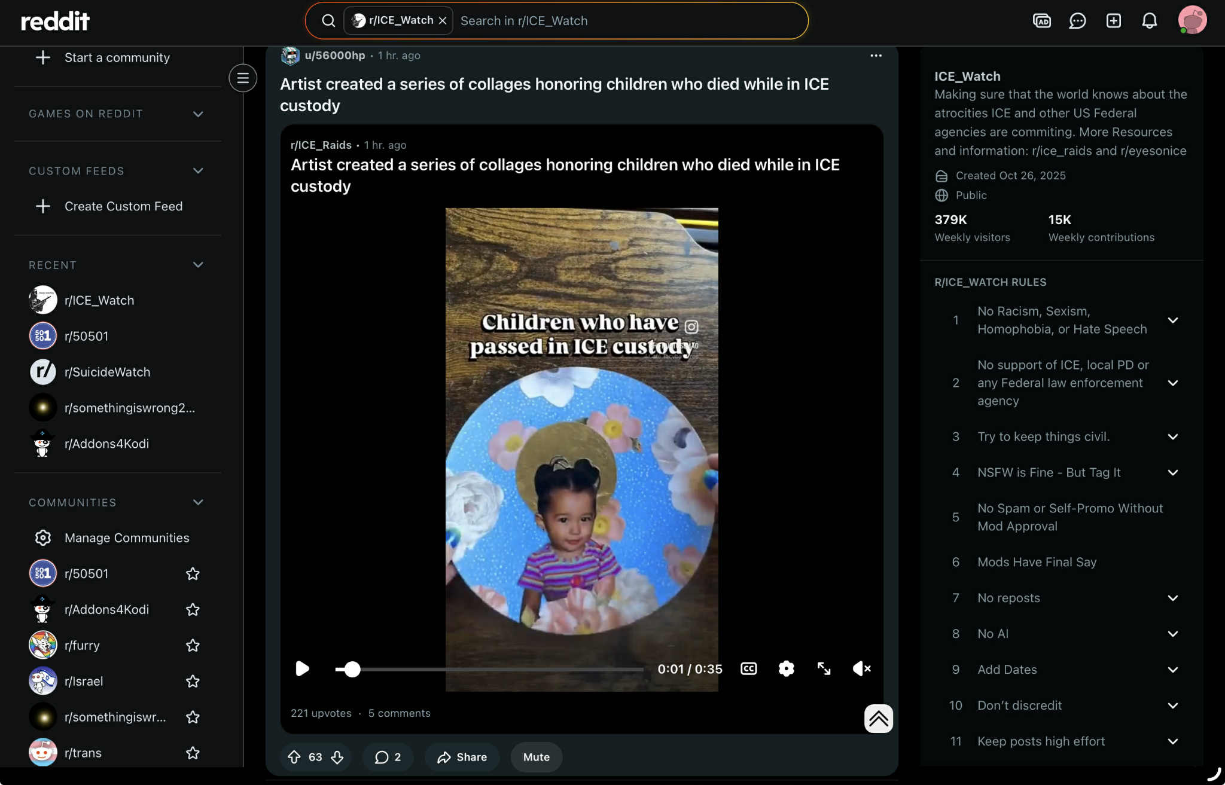The width and height of the screenshot is (1225, 785).
Task: Toggle closed captions on the video
Action: [748, 668]
